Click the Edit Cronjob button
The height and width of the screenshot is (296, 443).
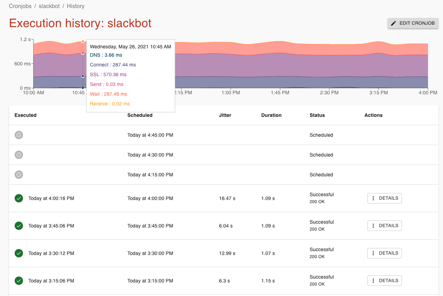click(413, 23)
